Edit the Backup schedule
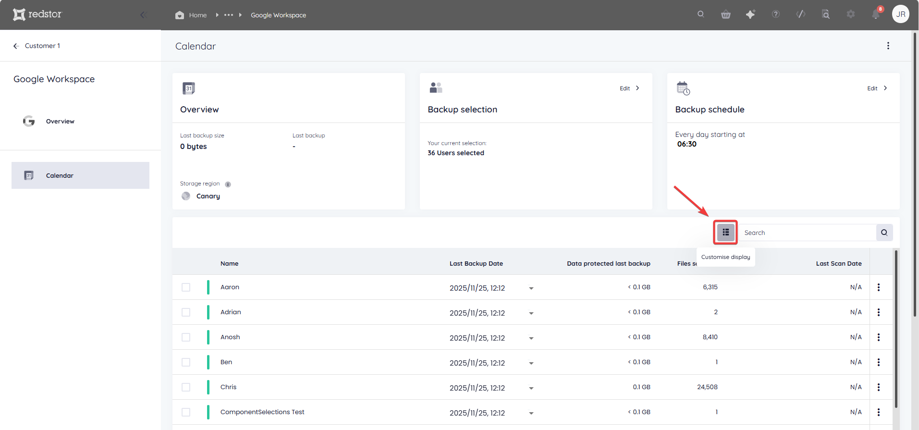 [877, 88]
